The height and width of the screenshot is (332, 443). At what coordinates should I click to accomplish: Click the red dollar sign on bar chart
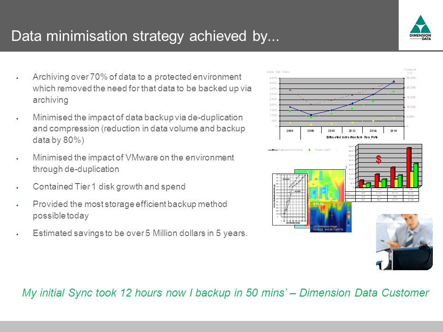point(378,160)
